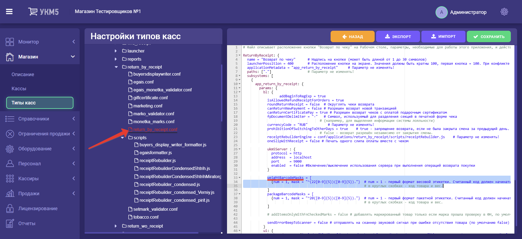Open egaisformatter.js file

156,153
